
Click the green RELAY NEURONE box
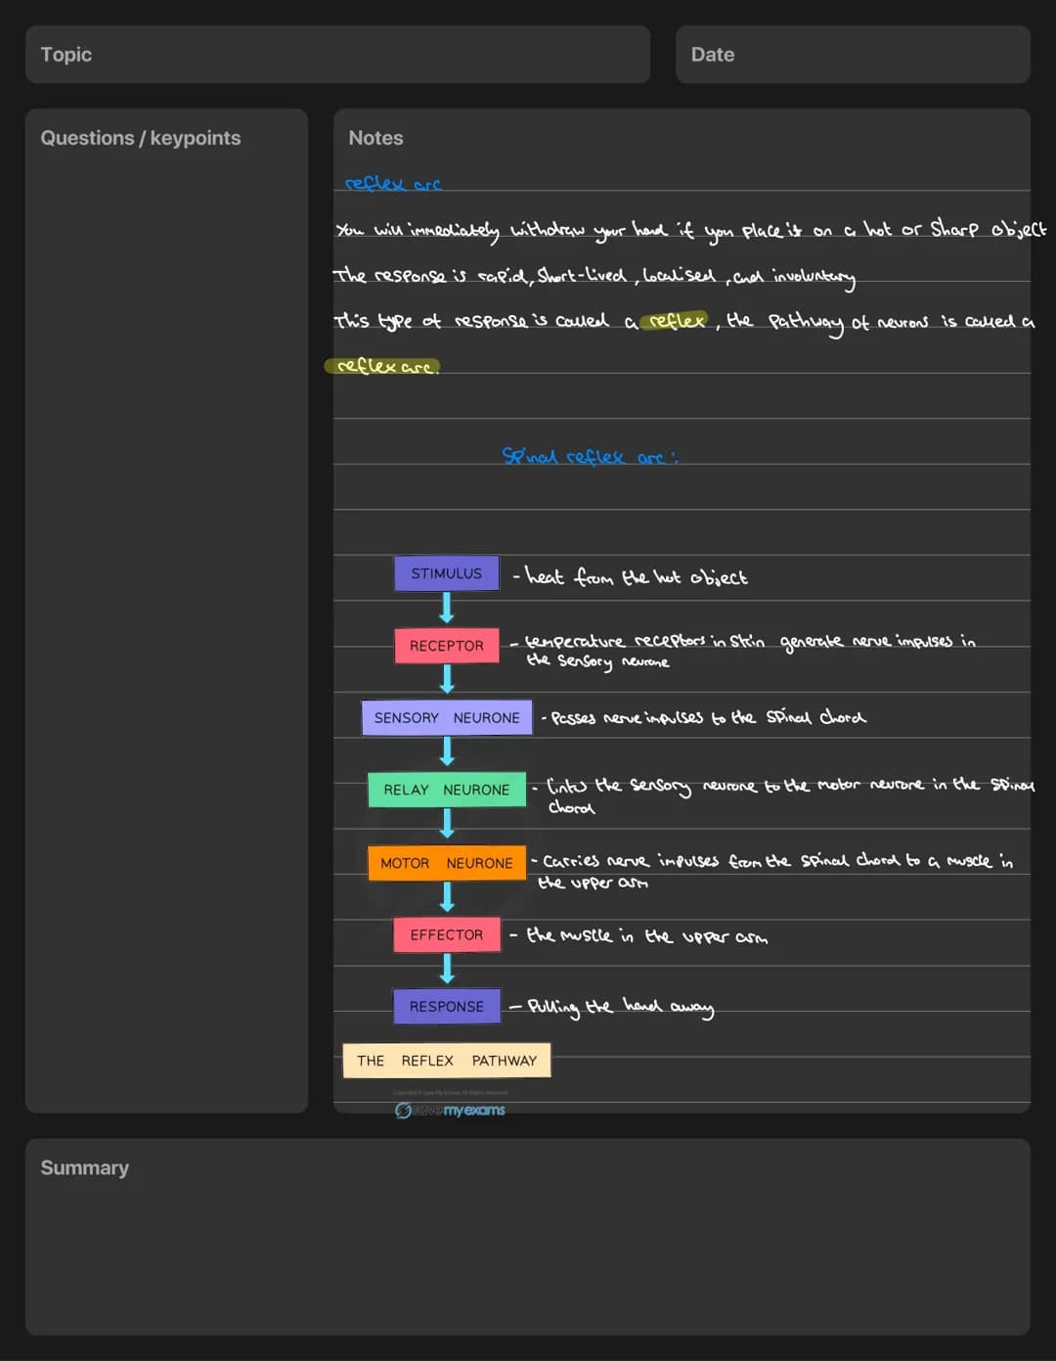[447, 790]
